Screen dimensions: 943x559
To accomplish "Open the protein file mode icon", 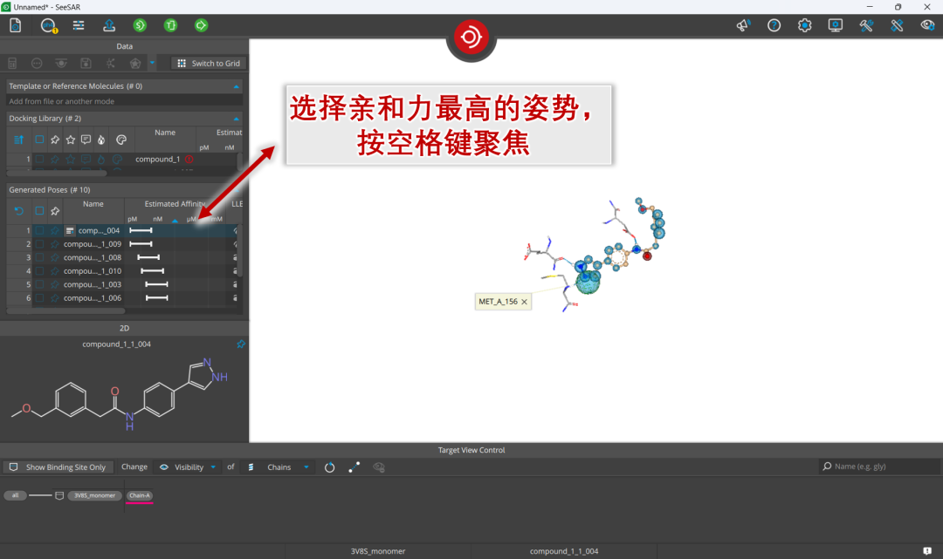I will coord(16,25).
